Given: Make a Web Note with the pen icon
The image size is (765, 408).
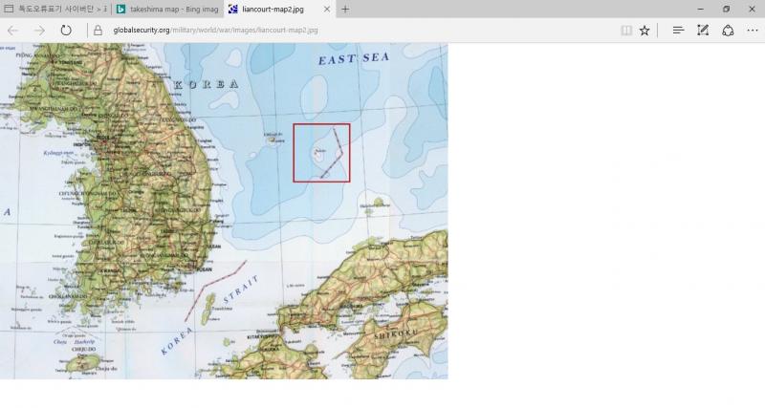Looking at the screenshot, I should coord(703,31).
